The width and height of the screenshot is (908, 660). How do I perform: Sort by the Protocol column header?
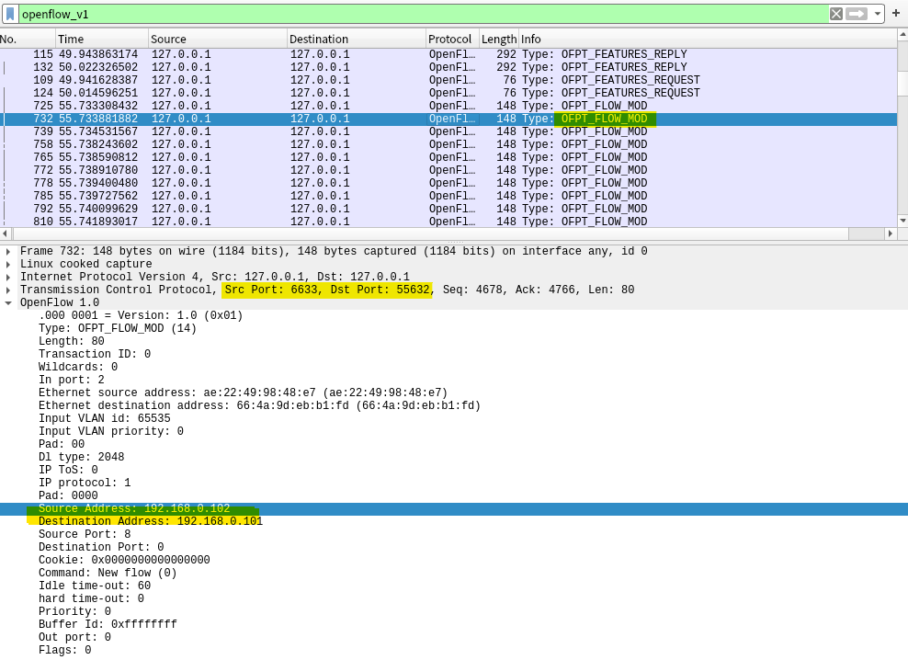click(x=452, y=39)
